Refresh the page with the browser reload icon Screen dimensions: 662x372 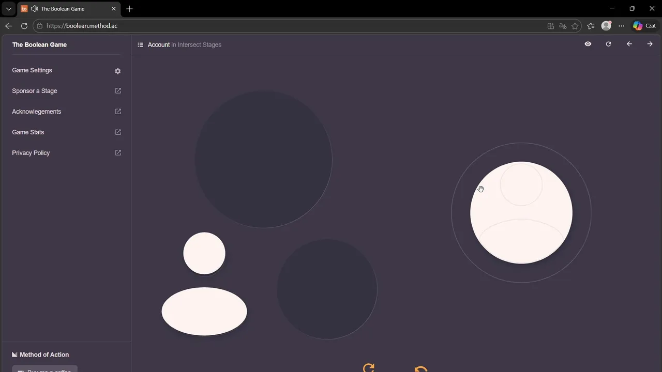tap(24, 26)
